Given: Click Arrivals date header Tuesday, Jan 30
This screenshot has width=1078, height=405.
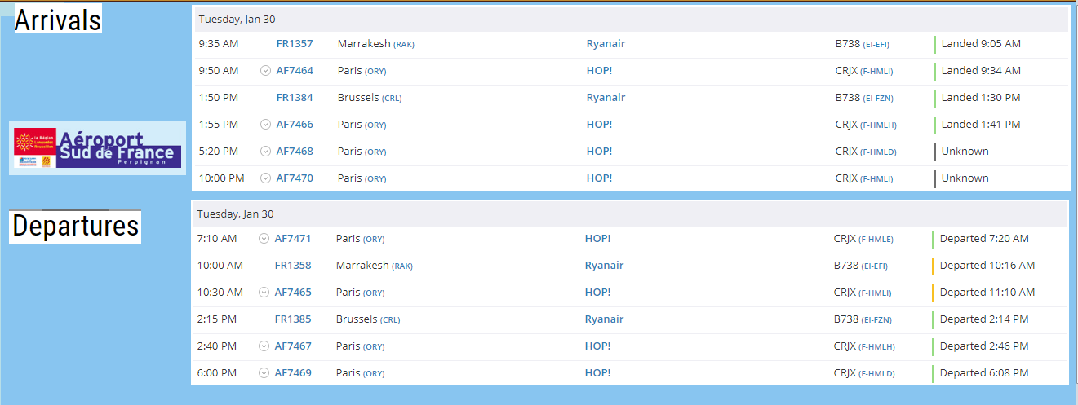Looking at the screenshot, I should [237, 19].
